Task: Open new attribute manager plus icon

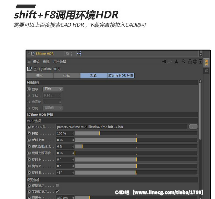Action: [x=200, y=62]
